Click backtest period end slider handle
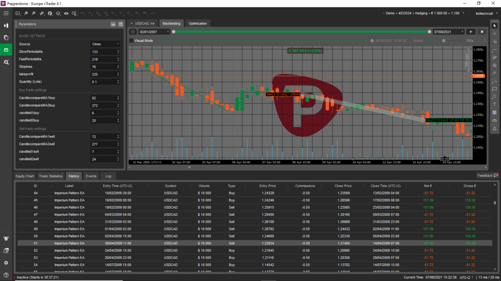Viewport: 501px width, 281px height. (x=429, y=32)
